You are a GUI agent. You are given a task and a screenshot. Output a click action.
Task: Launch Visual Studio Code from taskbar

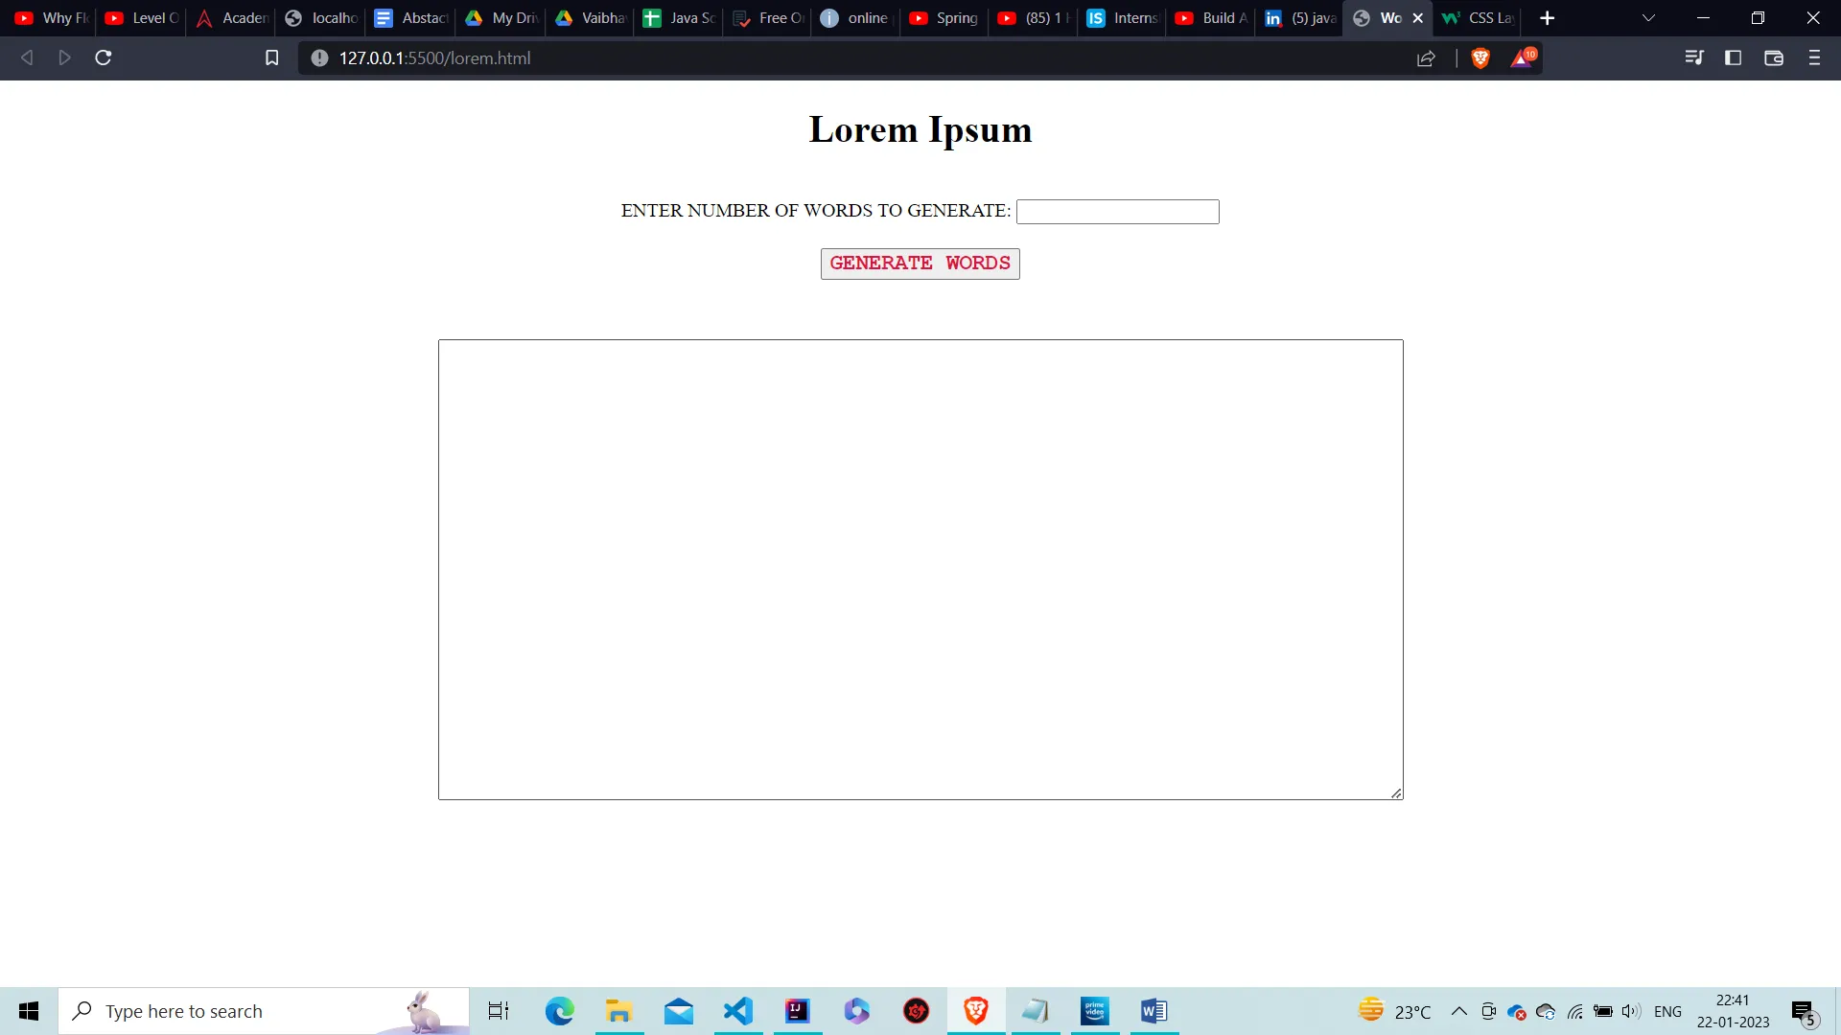(737, 1010)
